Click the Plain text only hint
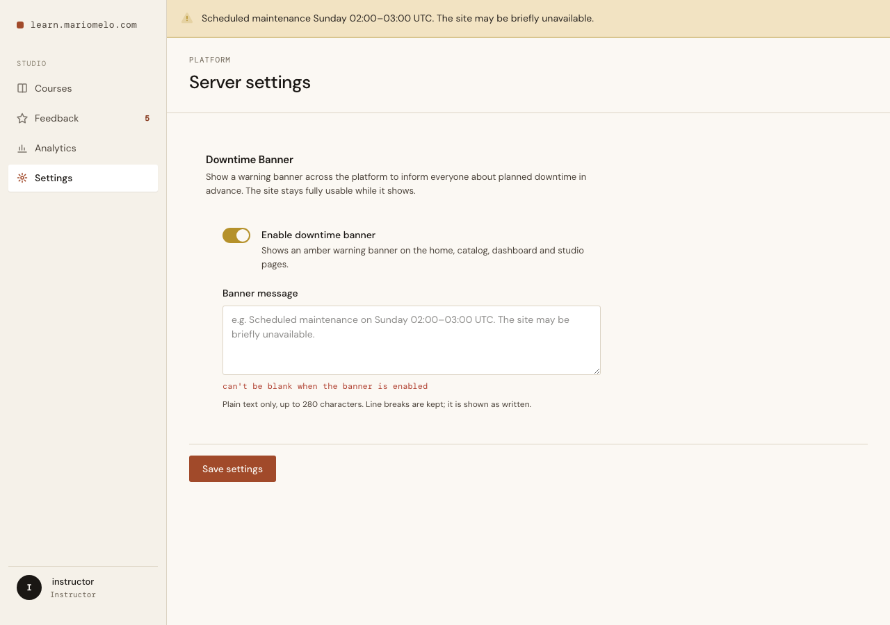The image size is (890, 625). 377,404
